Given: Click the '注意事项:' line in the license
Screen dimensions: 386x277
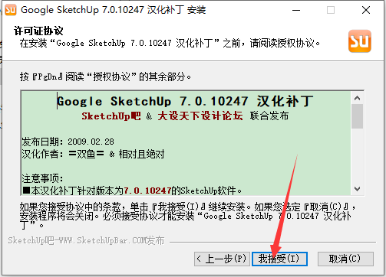Looking at the screenshot, I should coord(42,178).
